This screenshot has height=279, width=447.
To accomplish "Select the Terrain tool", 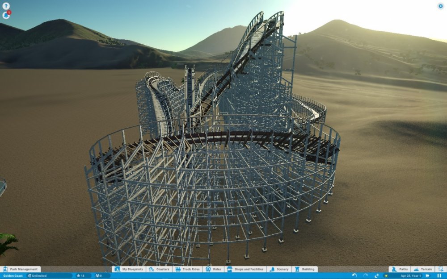I will pos(423,269).
